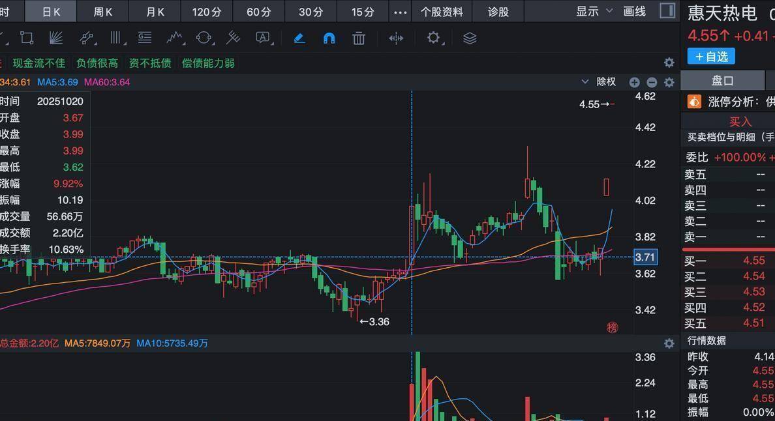Activate the magnet snap tool

coord(329,38)
